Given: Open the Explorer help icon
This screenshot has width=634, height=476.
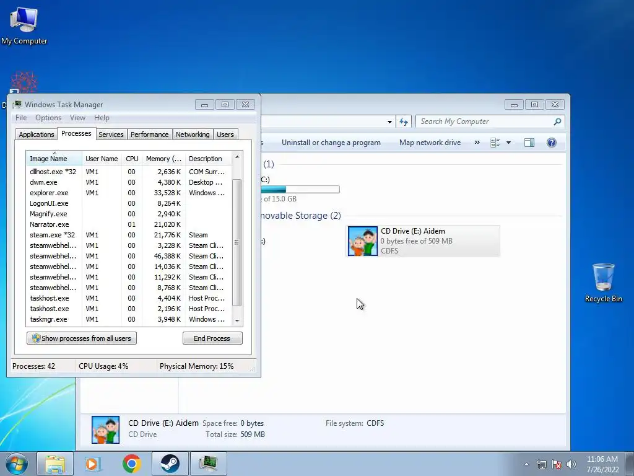Looking at the screenshot, I should [551, 143].
